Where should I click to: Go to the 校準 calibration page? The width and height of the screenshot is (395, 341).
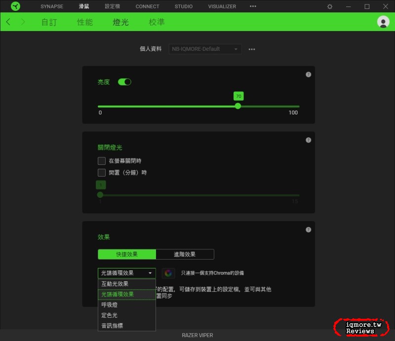(156, 22)
